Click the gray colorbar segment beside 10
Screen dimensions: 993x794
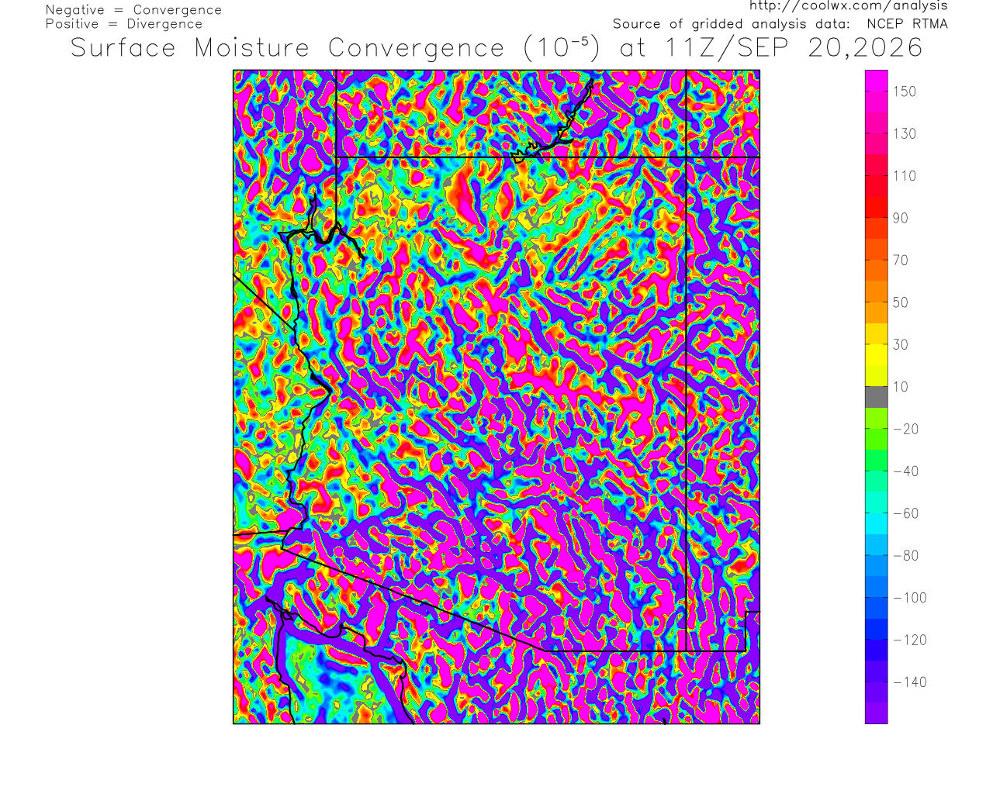click(877, 397)
